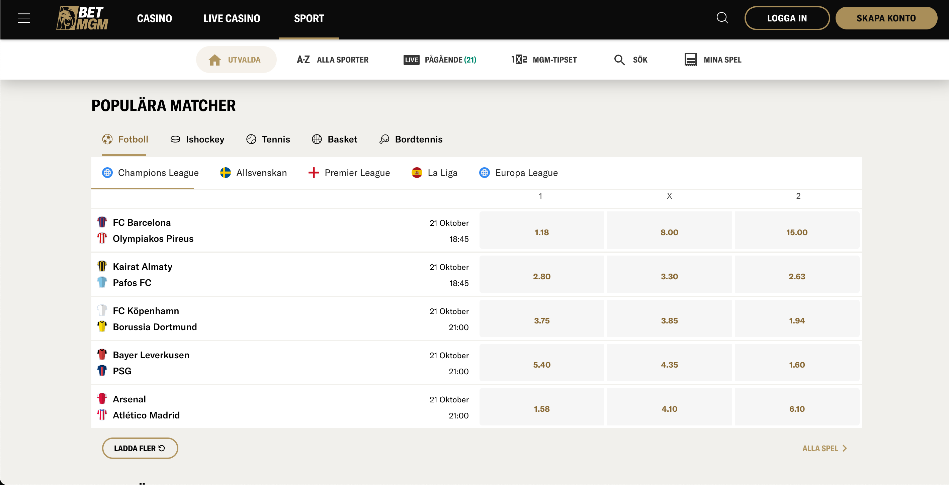Click the LADDA FLER button

140,448
